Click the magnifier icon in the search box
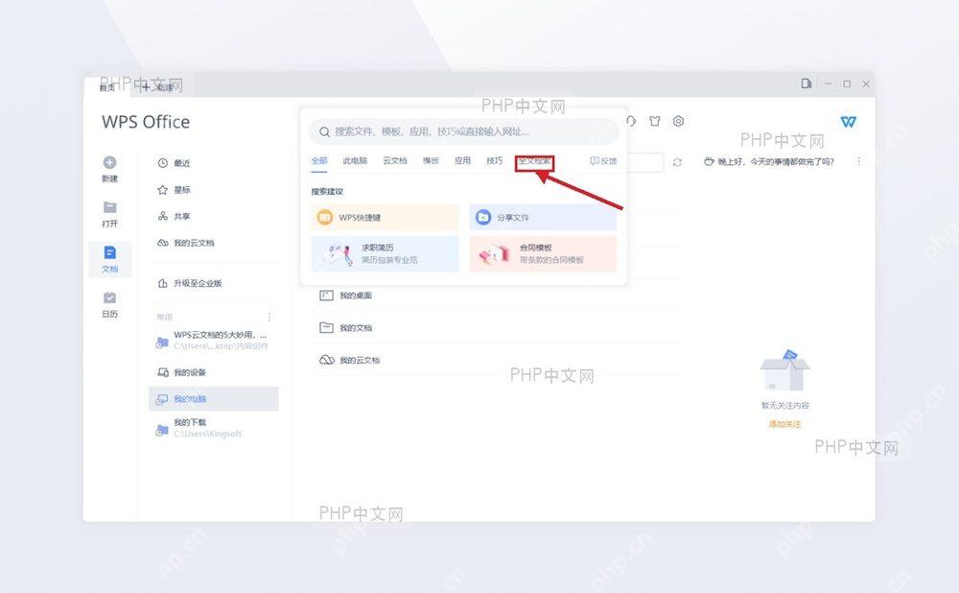Viewport: 959px width, 593px height. [325, 132]
